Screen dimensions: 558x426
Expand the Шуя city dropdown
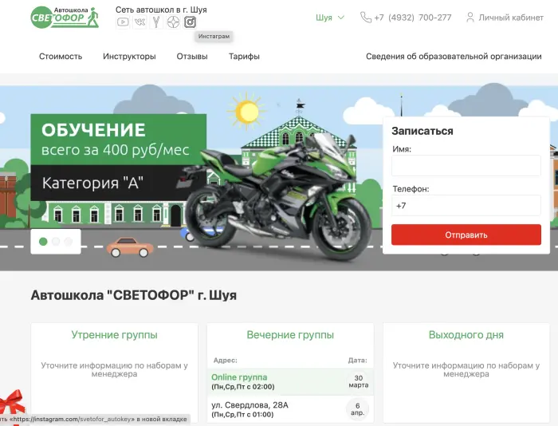point(330,18)
